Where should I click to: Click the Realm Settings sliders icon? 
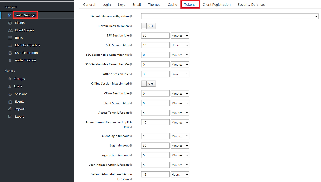[10, 15]
